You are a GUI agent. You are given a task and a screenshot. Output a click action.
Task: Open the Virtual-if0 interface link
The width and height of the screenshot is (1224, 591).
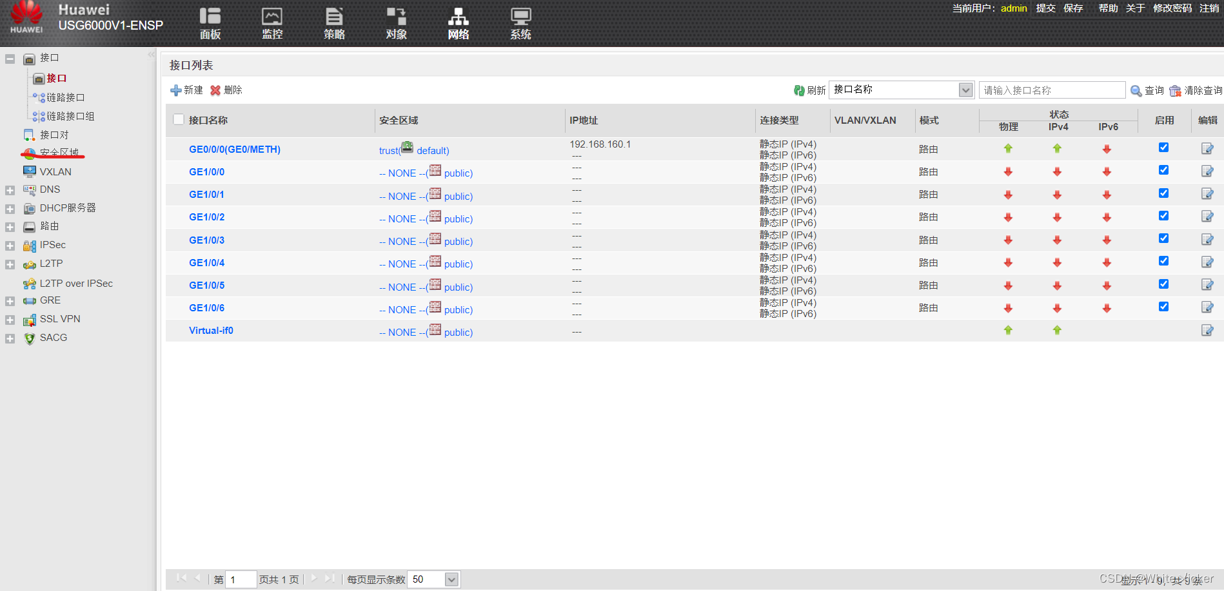211,331
